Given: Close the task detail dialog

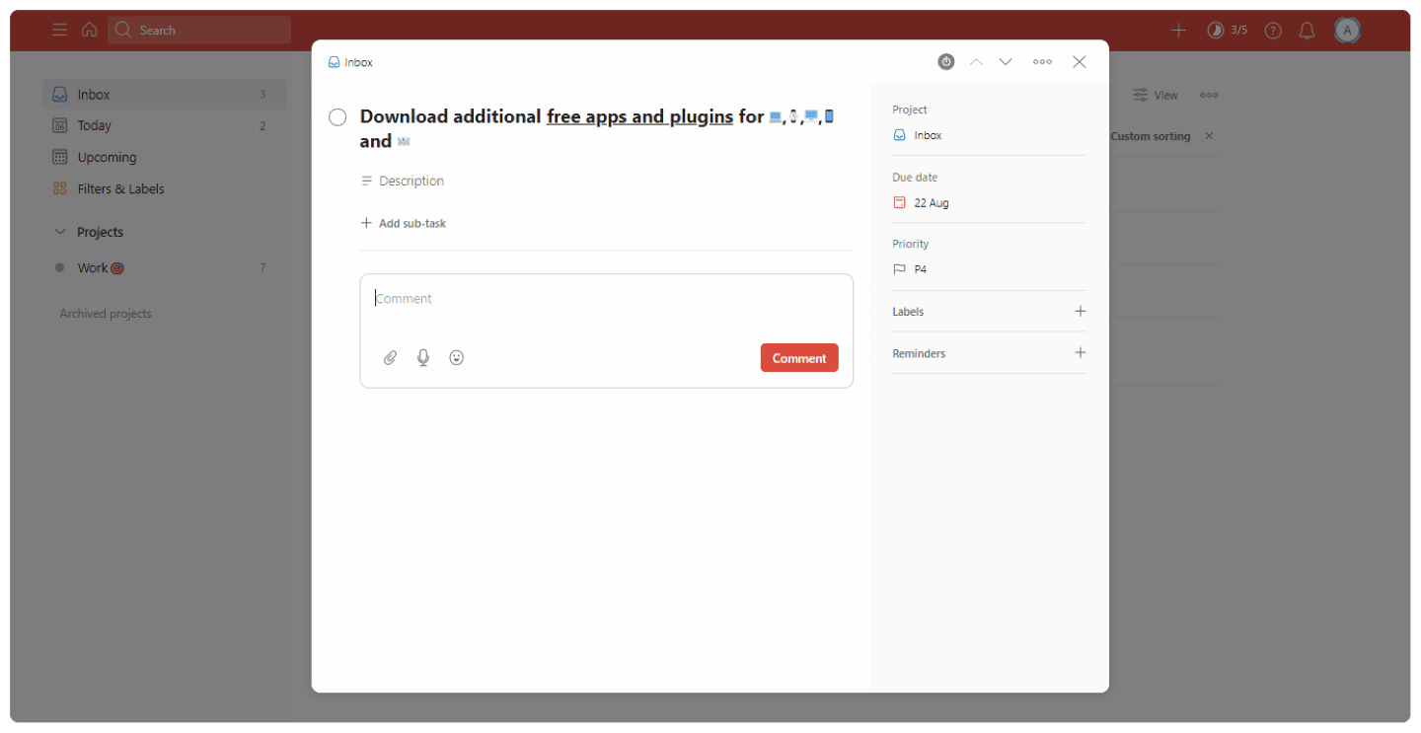Looking at the screenshot, I should [1080, 62].
